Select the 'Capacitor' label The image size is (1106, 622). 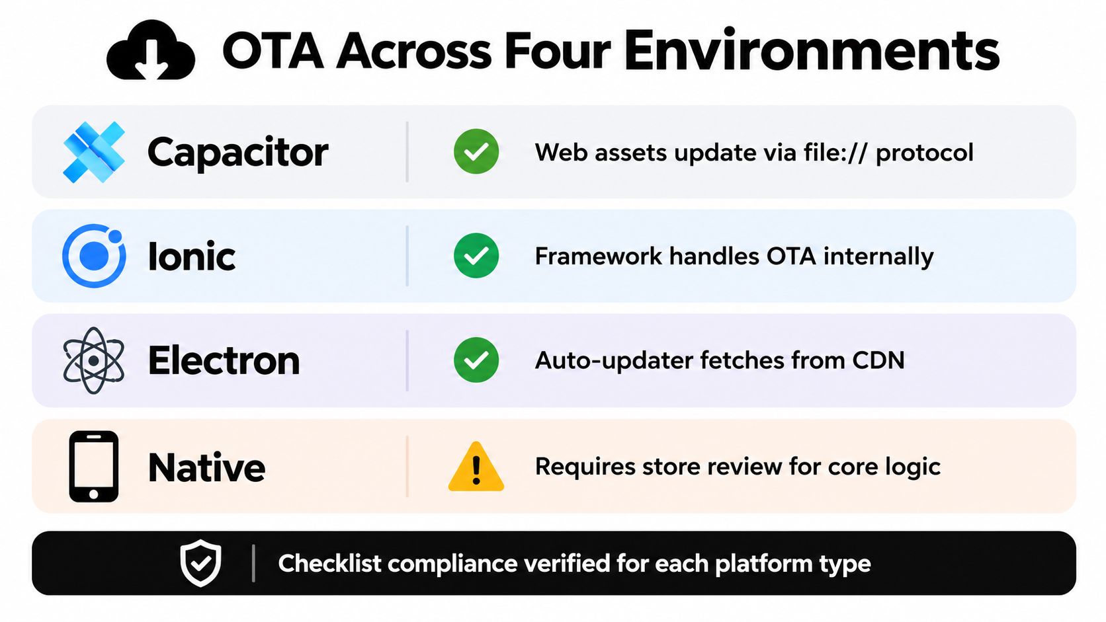pos(237,153)
